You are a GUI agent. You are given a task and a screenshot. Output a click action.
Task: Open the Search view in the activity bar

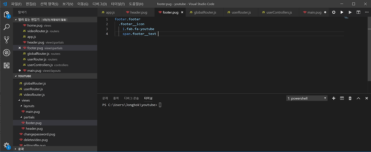pos(6,27)
